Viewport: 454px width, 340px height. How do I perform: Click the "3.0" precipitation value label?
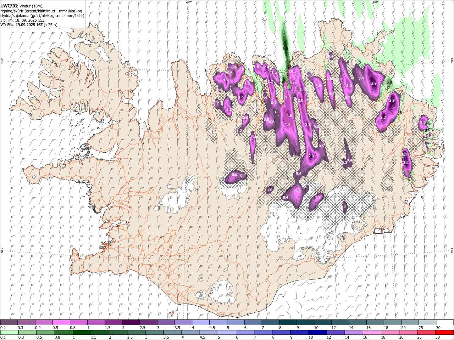pos(241,98)
